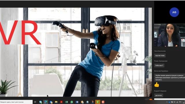Open the orange-red taskbar app icon

tap(103, 102)
